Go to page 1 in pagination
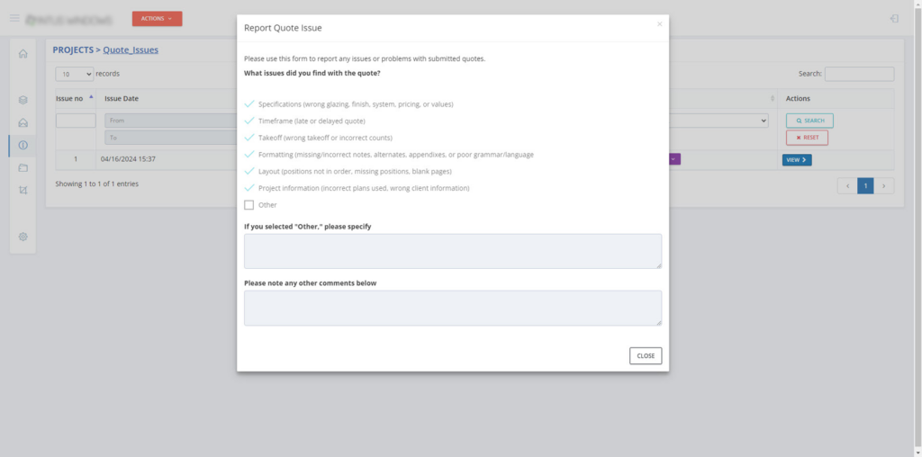922x457 pixels. [865, 185]
